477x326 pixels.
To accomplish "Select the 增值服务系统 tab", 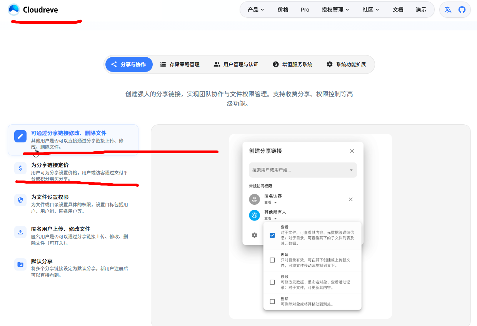I will tap(292, 64).
